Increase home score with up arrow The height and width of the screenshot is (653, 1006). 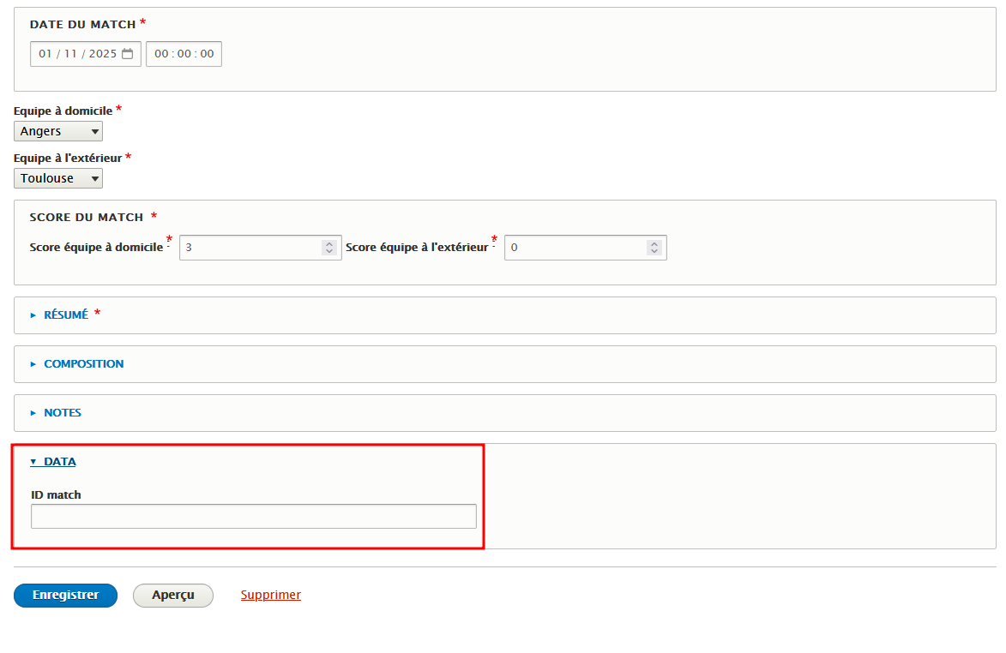tap(328, 243)
